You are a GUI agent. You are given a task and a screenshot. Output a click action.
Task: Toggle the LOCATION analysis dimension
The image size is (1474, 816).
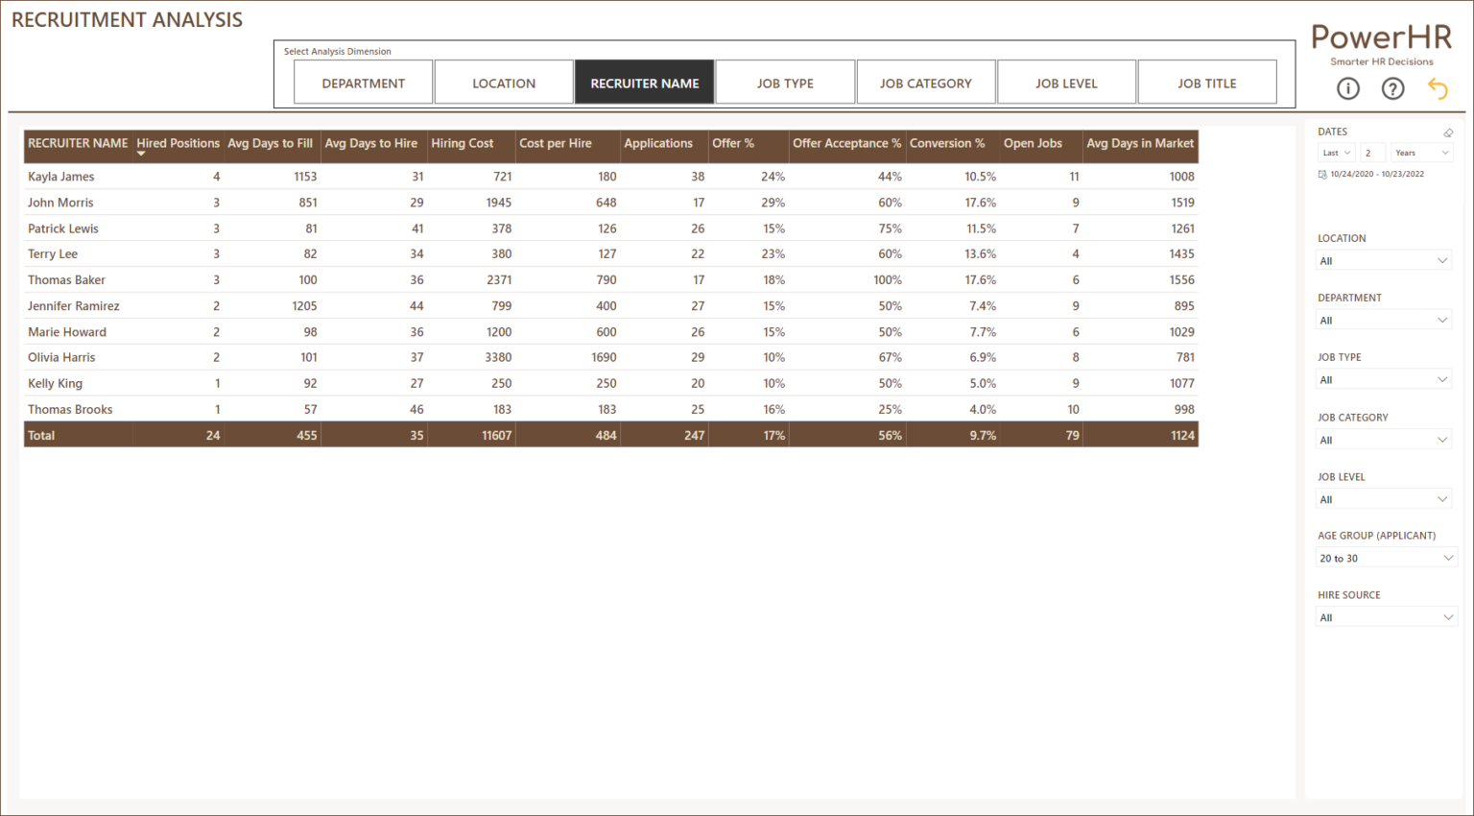coord(504,82)
